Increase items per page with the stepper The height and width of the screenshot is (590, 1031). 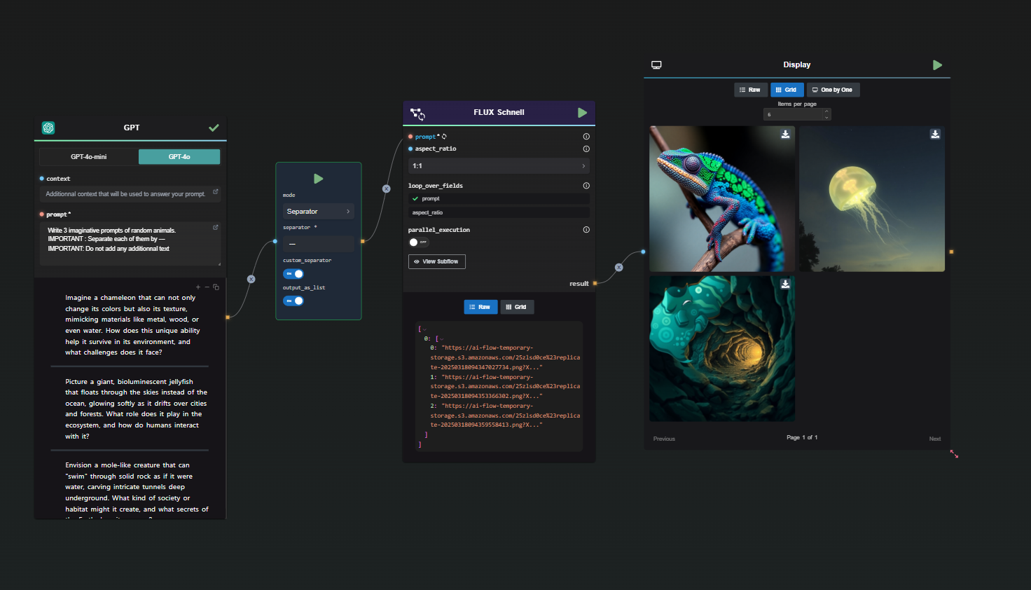click(x=826, y=111)
